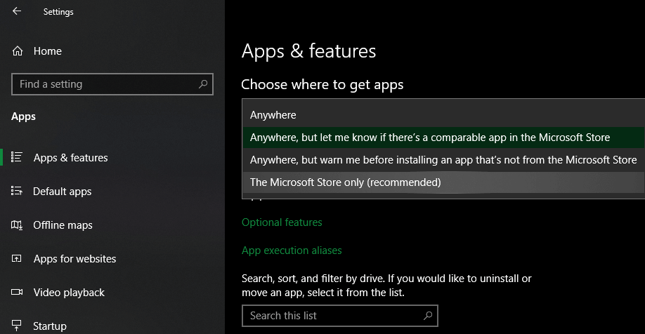Open the App execution aliases link
Screen dimensions: 645x334
[292, 250]
